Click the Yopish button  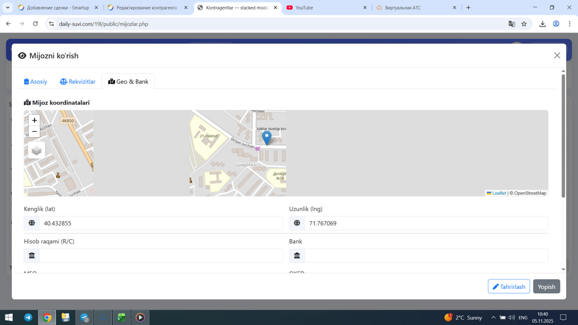(546, 287)
